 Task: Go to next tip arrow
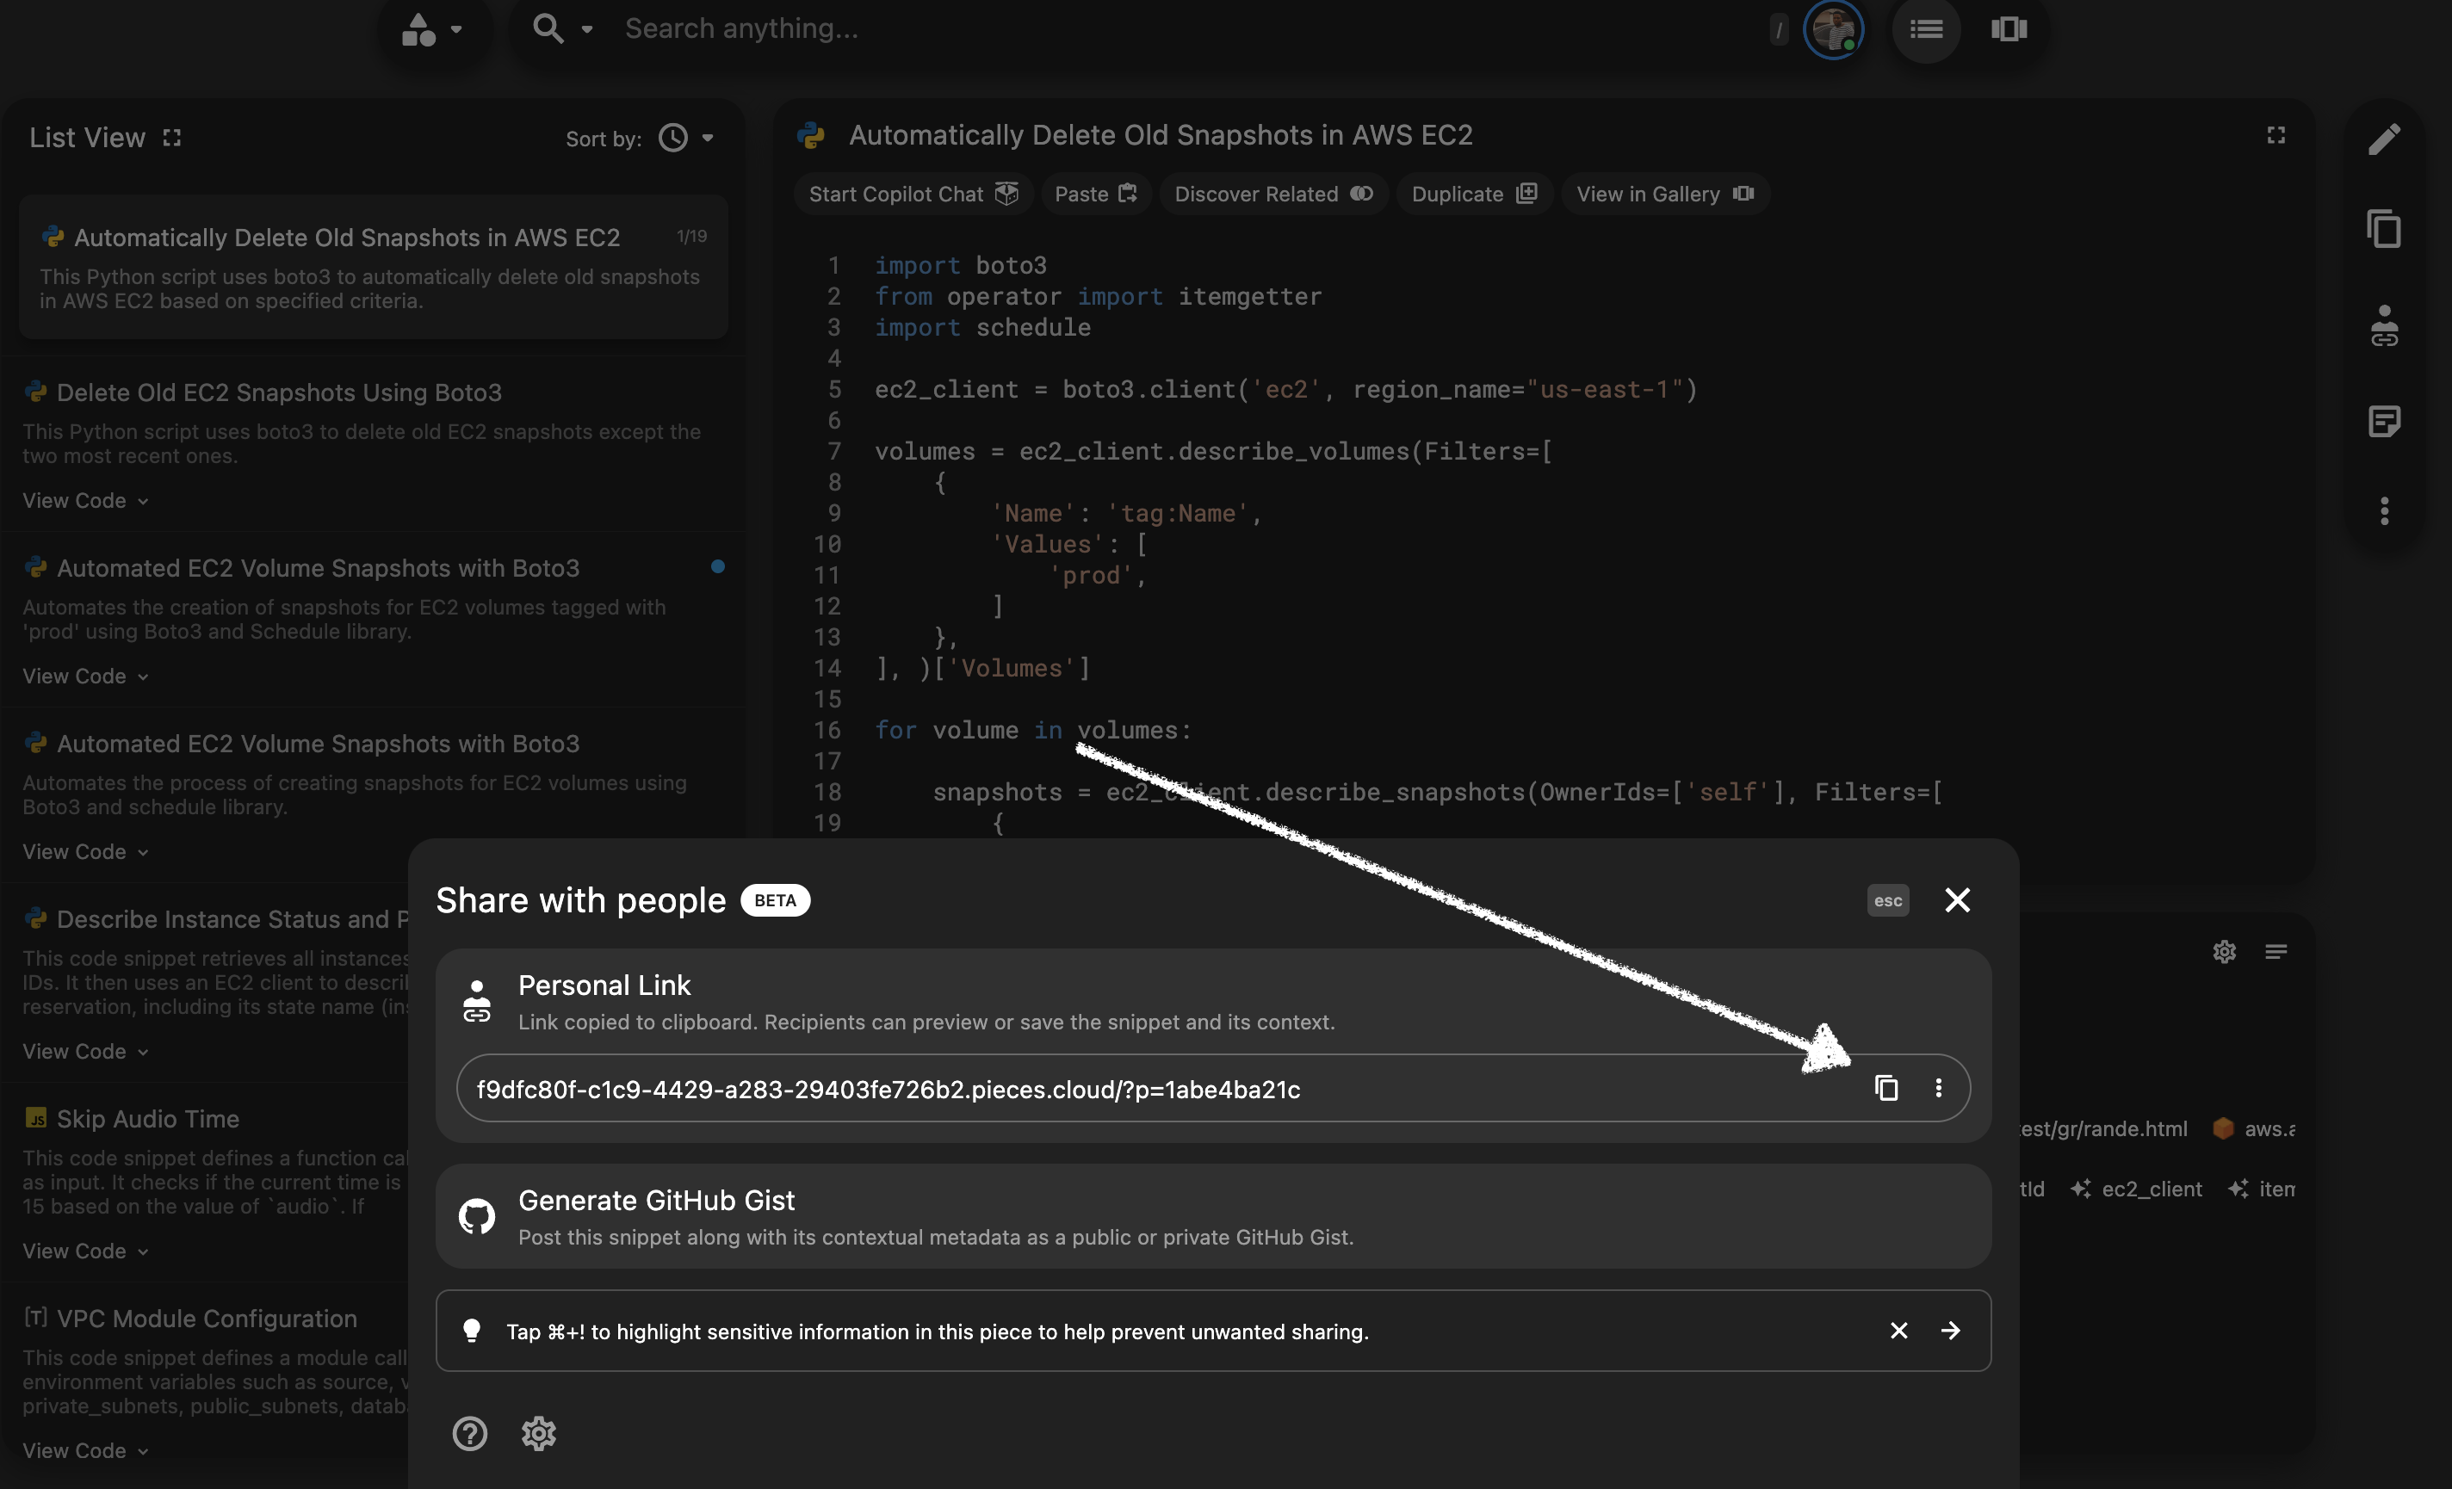pyautogui.click(x=1950, y=1331)
